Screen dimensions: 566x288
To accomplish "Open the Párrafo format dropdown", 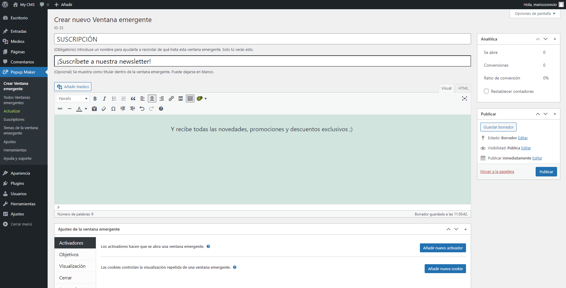I will coord(73,98).
